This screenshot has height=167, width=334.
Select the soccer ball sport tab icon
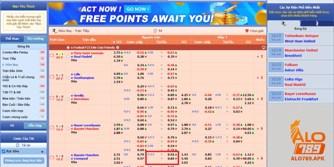pos(284,24)
